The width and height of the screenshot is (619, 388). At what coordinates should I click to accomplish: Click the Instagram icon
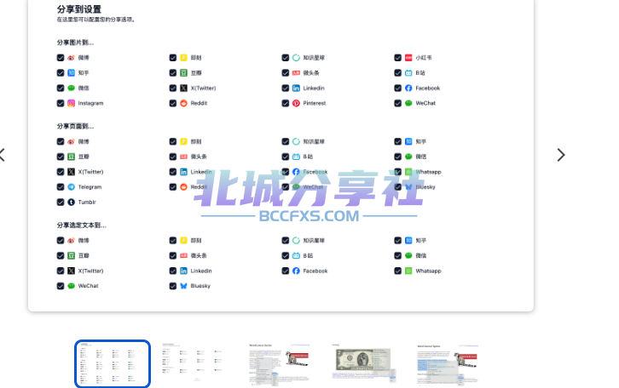(71, 103)
